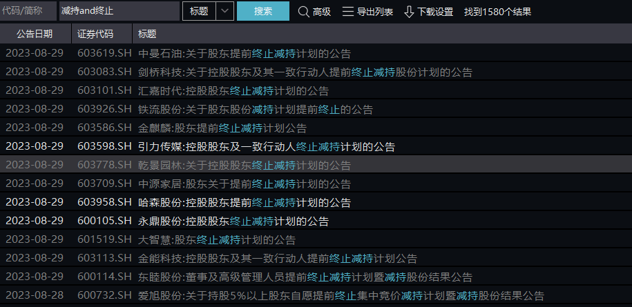Click the date cell in the 603619.SH row
This screenshot has width=632, height=307.
35,53
